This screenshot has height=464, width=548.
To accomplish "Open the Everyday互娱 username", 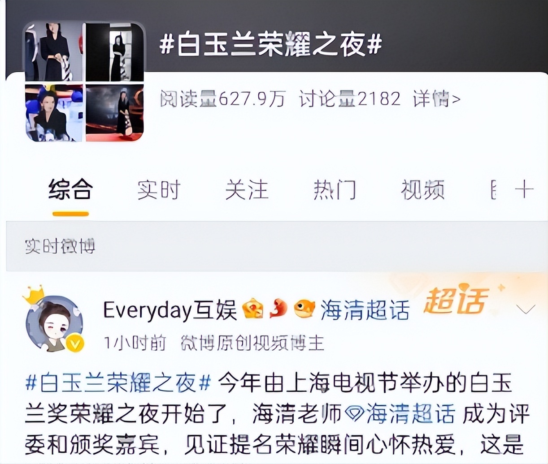I will point(170,309).
